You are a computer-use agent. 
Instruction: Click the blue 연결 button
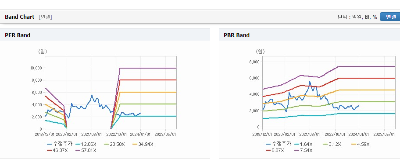pyautogui.click(x=390, y=17)
